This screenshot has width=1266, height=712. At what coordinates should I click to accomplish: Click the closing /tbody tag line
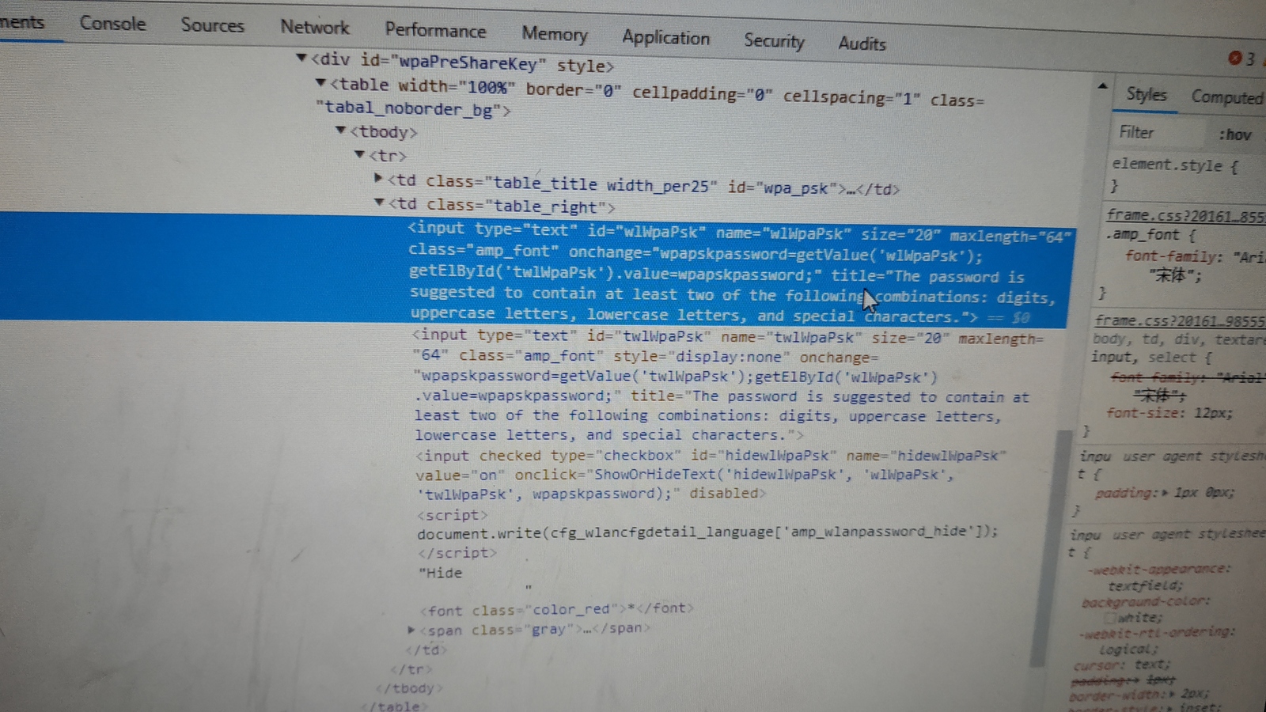409,688
